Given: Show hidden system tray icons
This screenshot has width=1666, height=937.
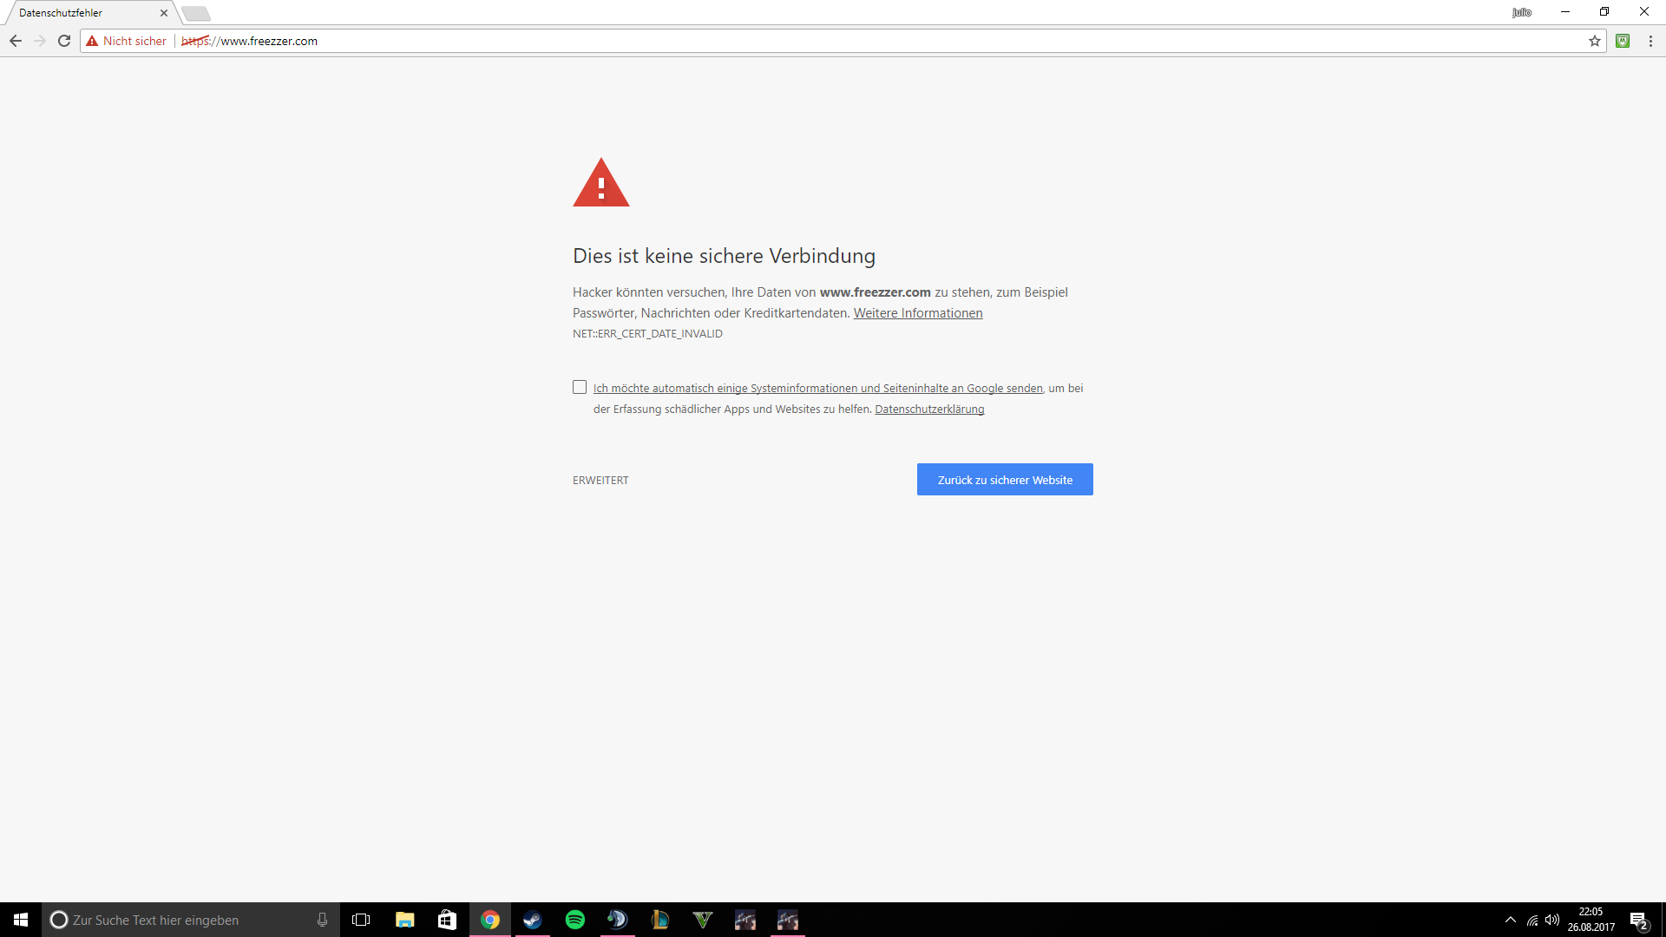Looking at the screenshot, I should (x=1511, y=920).
